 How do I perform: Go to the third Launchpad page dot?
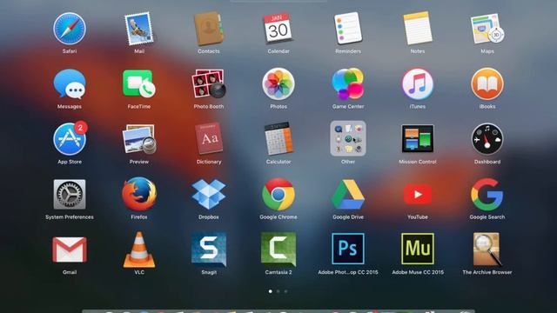(285, 291)
